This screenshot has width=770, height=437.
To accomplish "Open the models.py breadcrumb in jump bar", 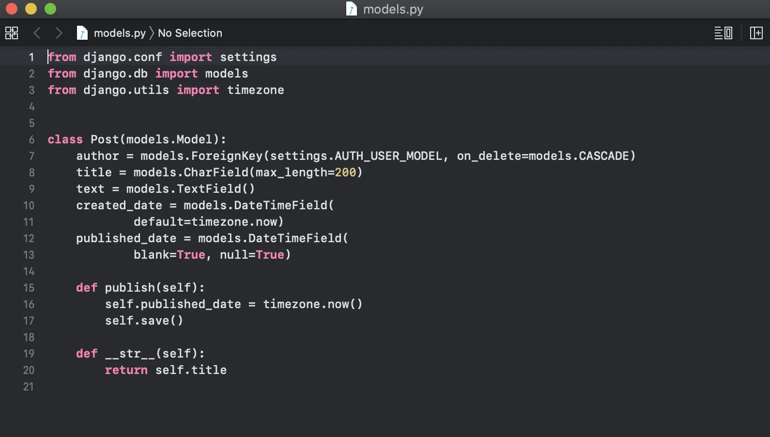I will pos(120,33).
